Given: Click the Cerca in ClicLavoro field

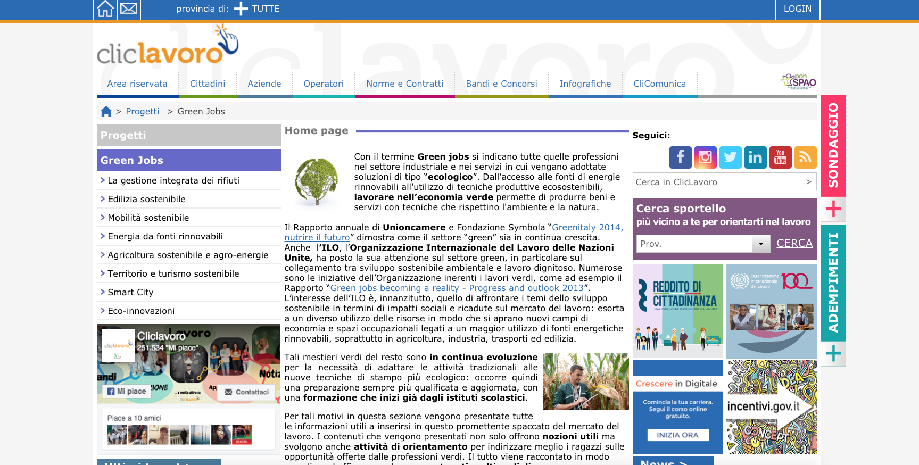Looking at the screenshot, I should (x=724, y=182).
